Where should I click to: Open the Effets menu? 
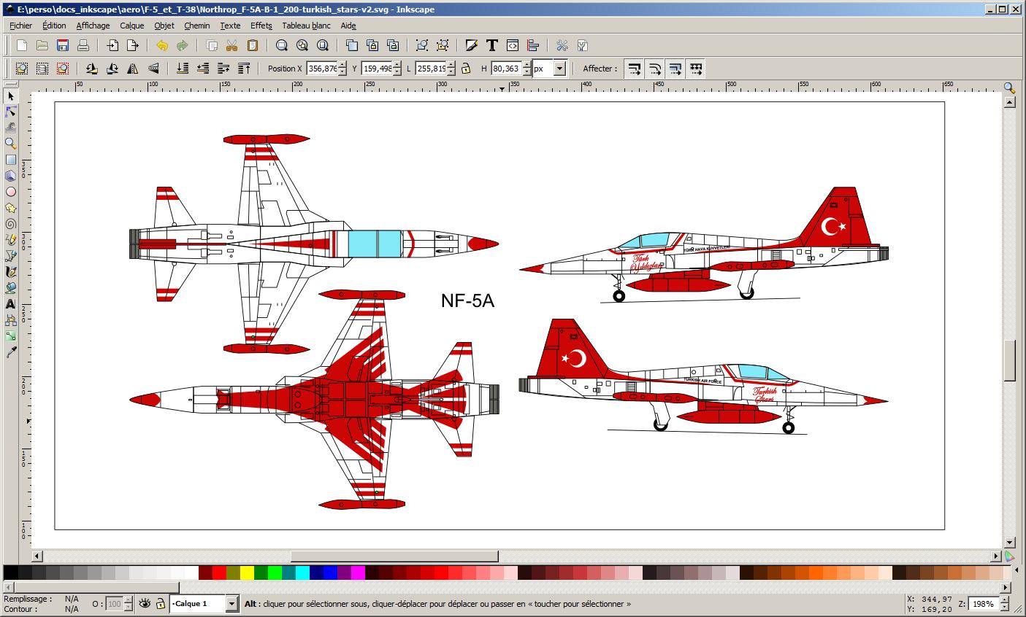(261, 26)
